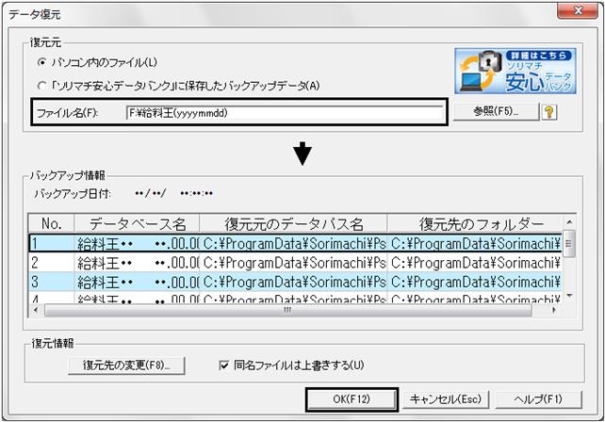Toggle 同名ファイルは上書きする(U) checkbox
605x422 pixels.
click(x=224, y=365)
